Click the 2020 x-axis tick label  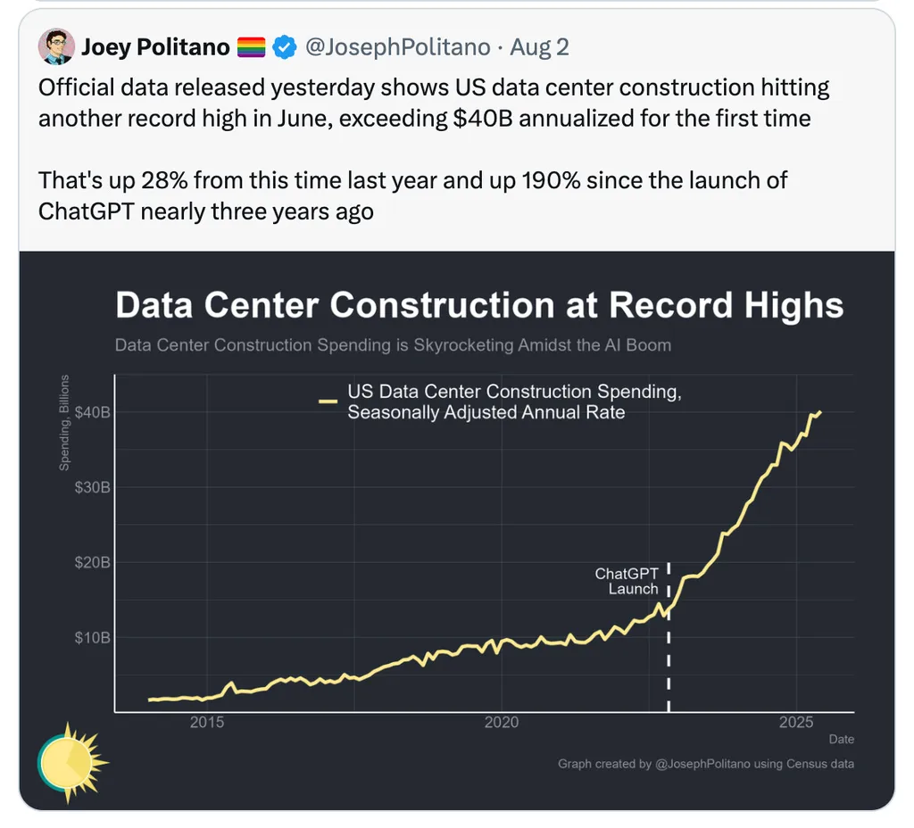(501, 723)
